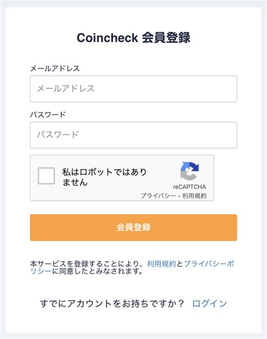Click the すでにアカウントをお持ちですか？ text
Screen dimensions: 267x339
(x=112, y=304)
